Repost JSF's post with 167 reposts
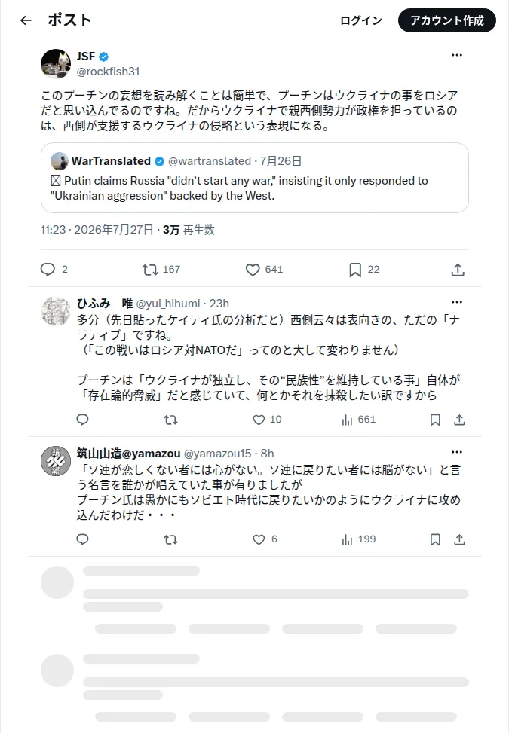This screenshot has height=733, width=509. 150,269
